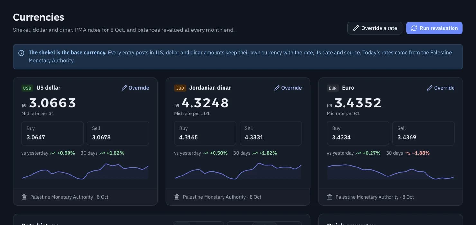Click the pencil icon on the Euro card
The width and height of the screenshot is (476, 225).
pyautogui.click(x=430, y=88)
